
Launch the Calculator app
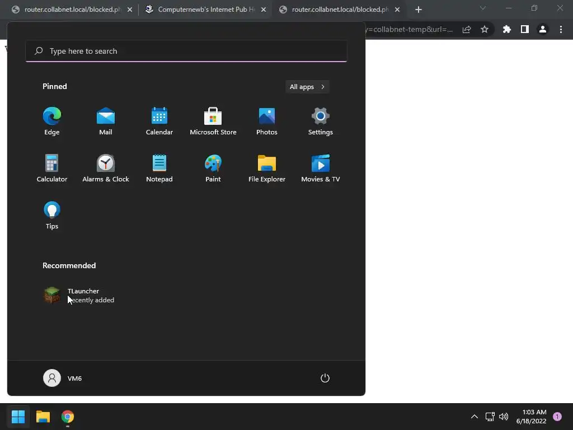52,168
